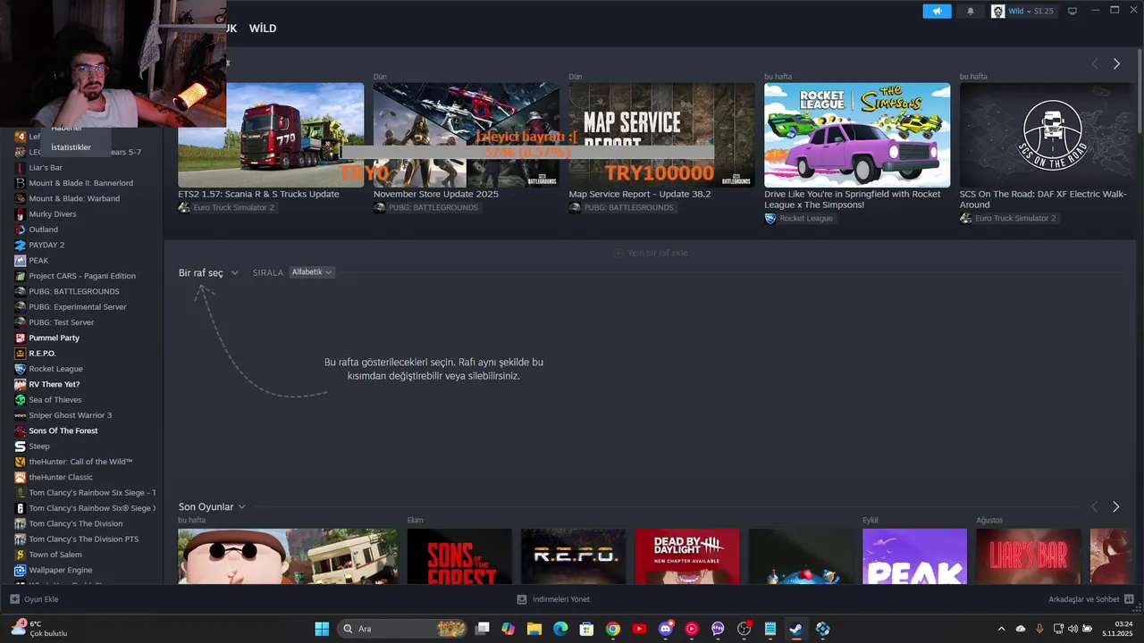Open ETS2 1.57 Scania trucks news thumbnail
This screenshot has width=1144, height=643.
(271, 135)
